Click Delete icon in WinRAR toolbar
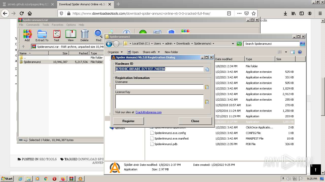The image size is (325, 182). (85, 36)
